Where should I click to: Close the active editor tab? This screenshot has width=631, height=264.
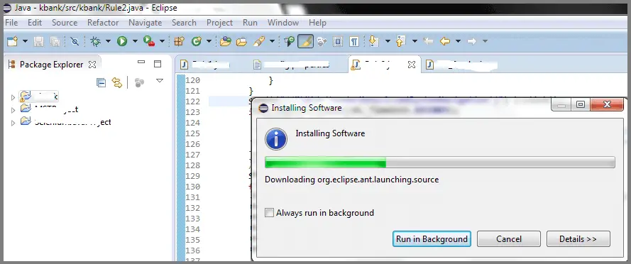(x=411, y=65)
